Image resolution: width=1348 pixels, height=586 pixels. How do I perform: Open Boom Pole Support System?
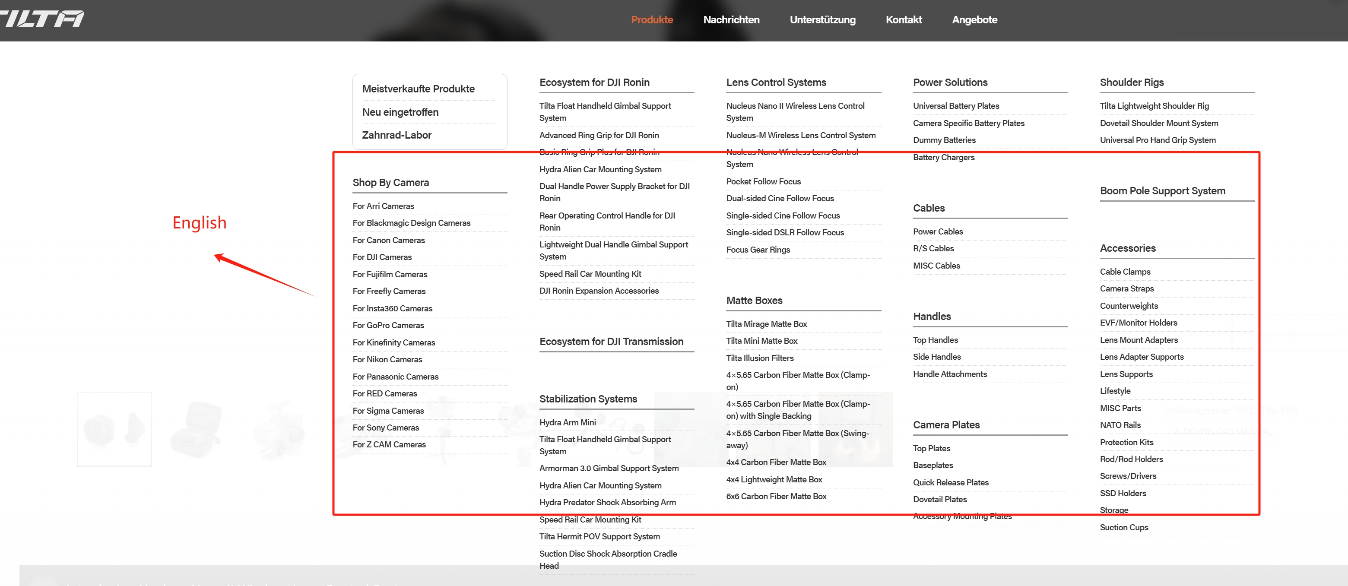pos(1162,190)
